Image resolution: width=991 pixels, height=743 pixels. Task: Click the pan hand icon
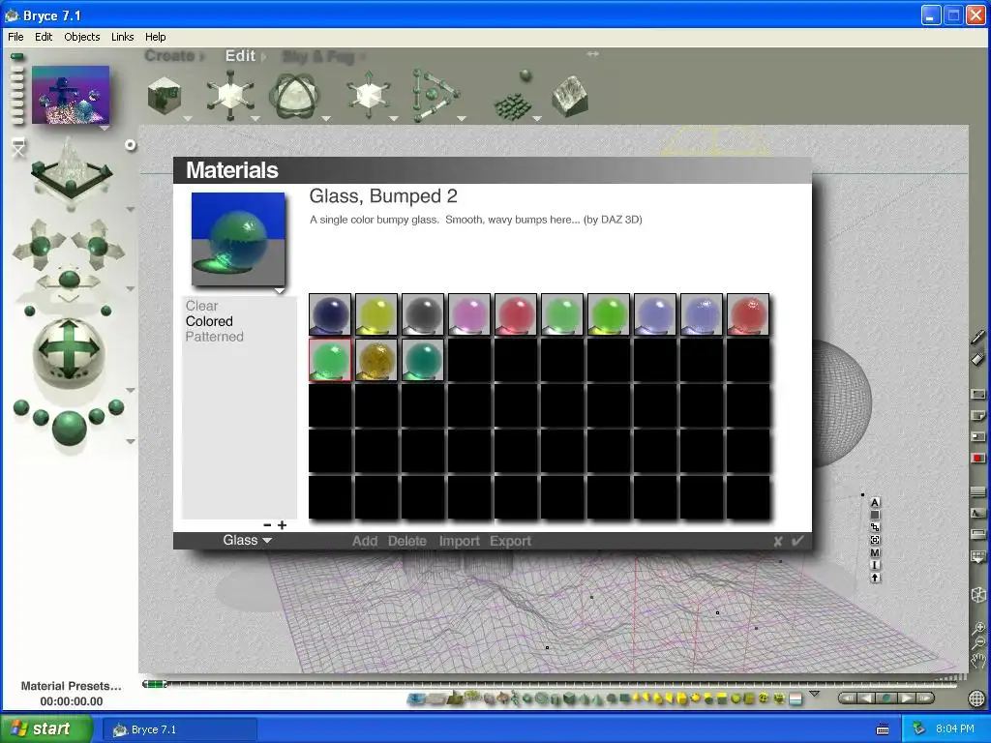pyautogui.click(x=978, y=661)
